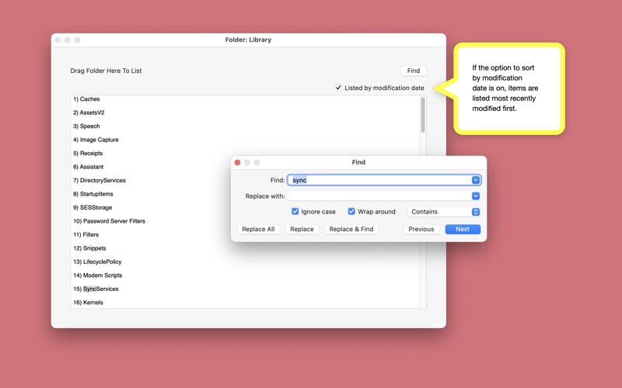Select the '11) Filters' list row
This screenshot has width=622, height=388.
pos(151,234)
